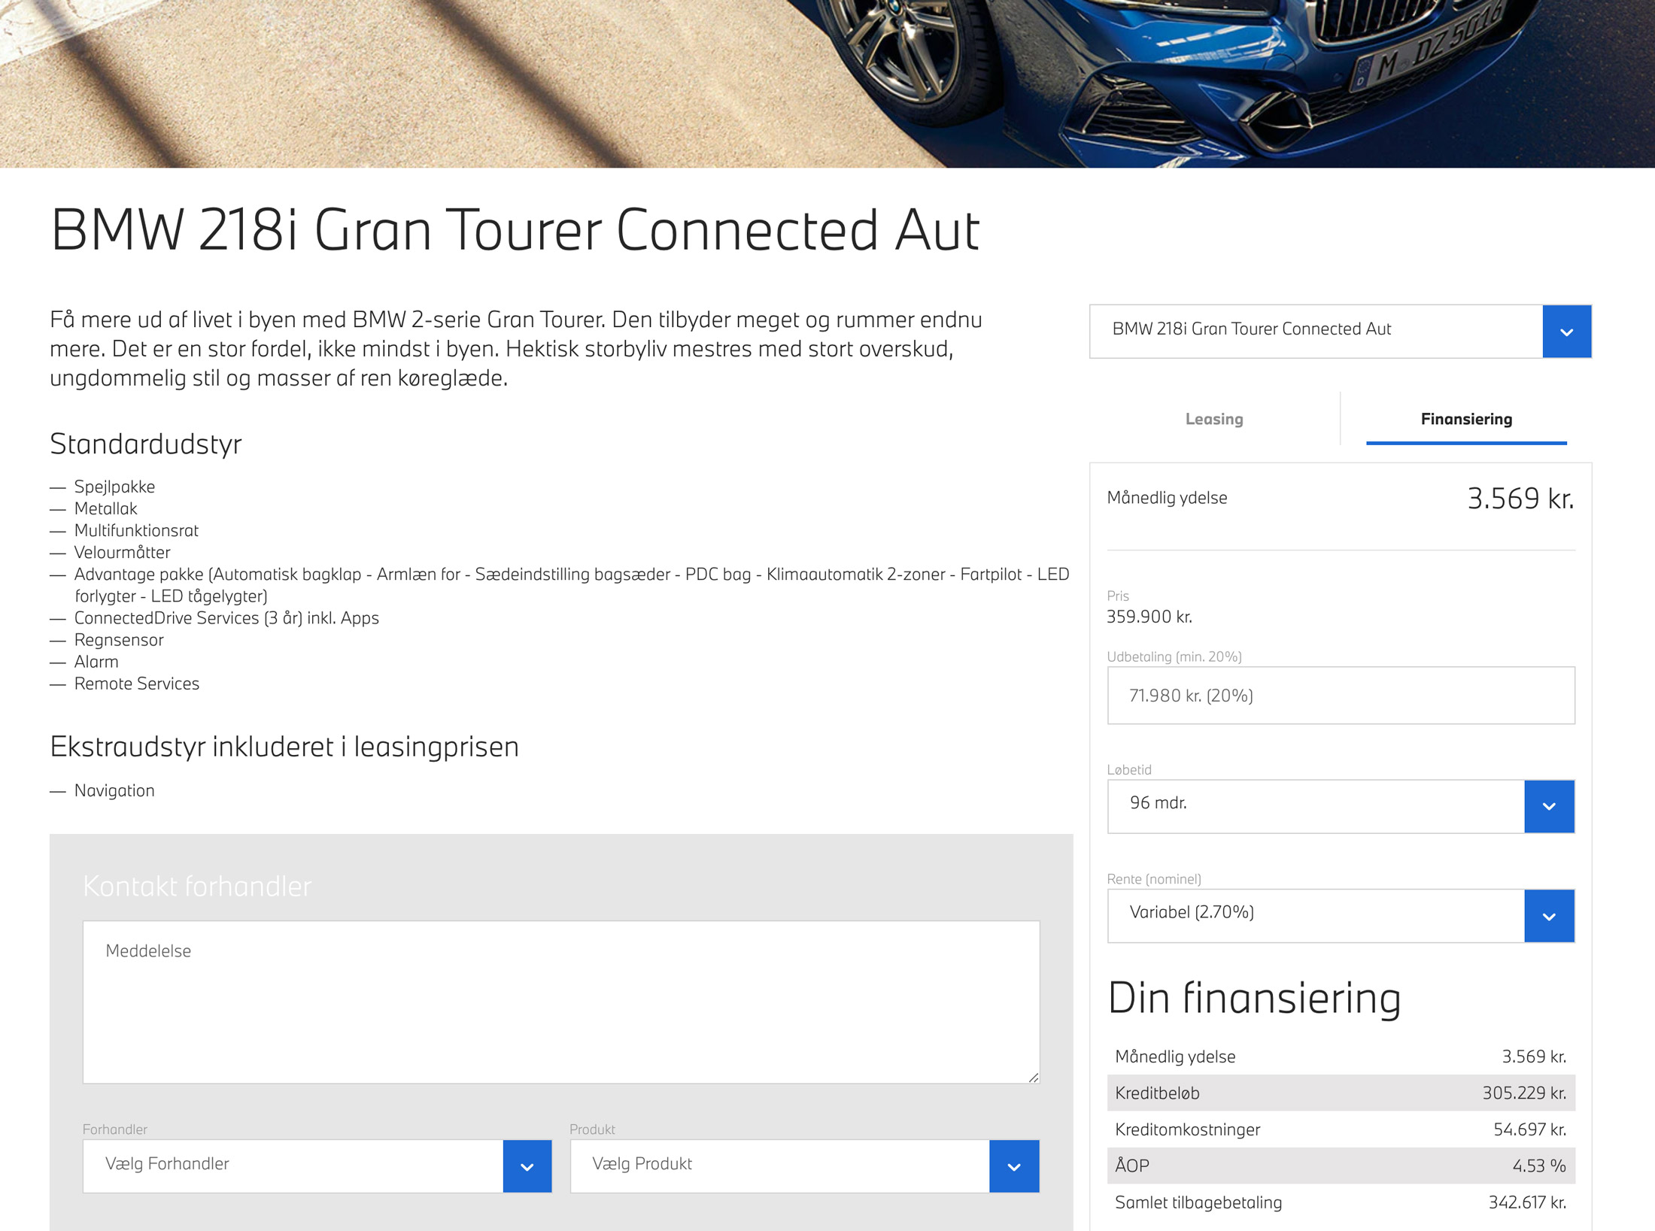Click the Udbetaling (min. 20%) label
Image resolution: width=1655 pixels, height=1231 pixels.
pyautogui.click(x=1174, y=656)
